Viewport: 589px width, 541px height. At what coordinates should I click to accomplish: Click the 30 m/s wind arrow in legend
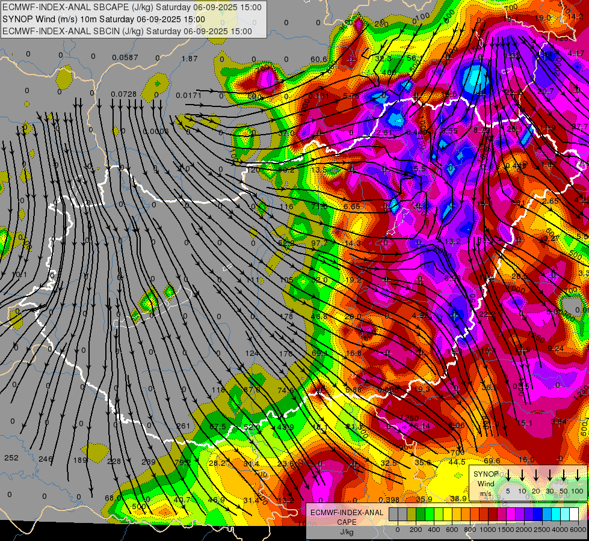[x=550, y=475]
